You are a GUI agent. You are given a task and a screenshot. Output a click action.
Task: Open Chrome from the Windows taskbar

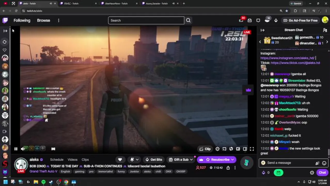click(x=66, y=182)
